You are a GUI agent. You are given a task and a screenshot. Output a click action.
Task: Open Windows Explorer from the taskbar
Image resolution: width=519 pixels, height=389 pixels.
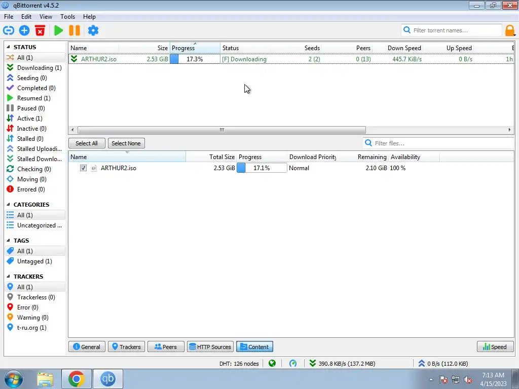(x=45, y=379)
